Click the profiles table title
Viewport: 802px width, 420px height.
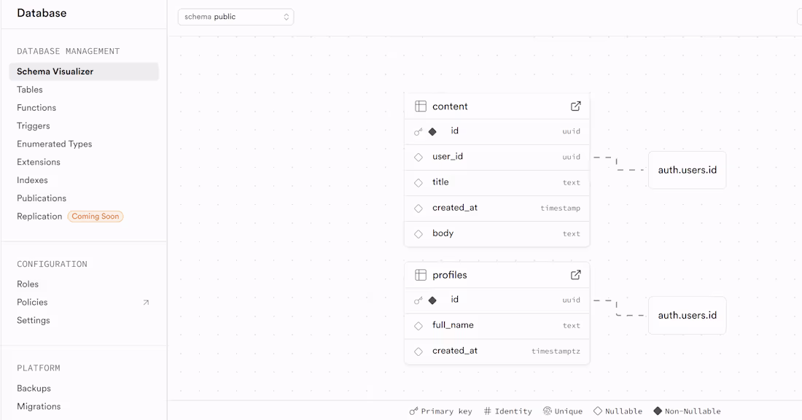tap(450, 275)
